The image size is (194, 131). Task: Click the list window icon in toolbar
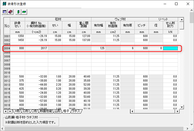[5, 12]
